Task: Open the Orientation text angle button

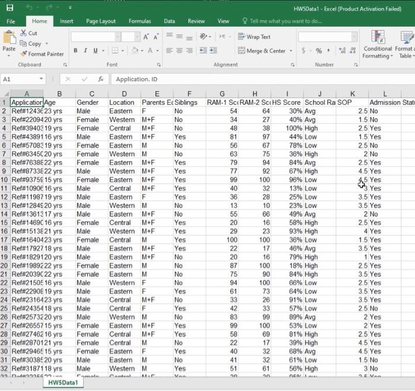Action: (203, 36)
